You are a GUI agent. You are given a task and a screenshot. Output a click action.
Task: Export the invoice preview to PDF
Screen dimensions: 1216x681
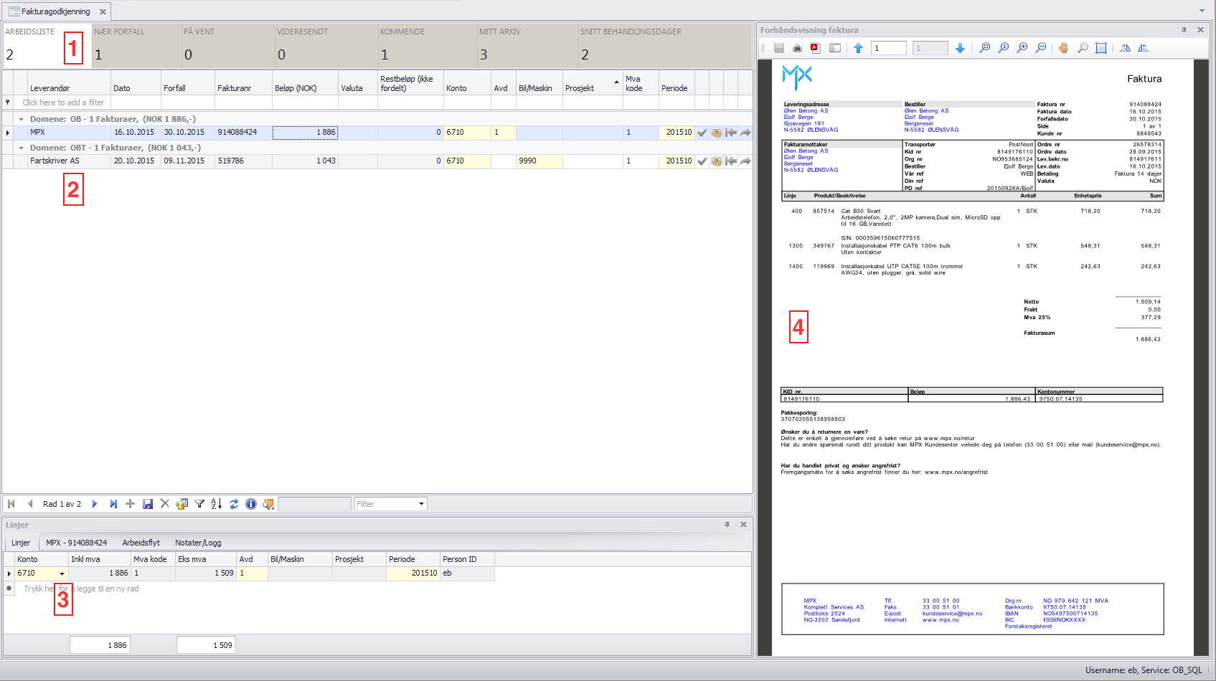click(816, 48)
